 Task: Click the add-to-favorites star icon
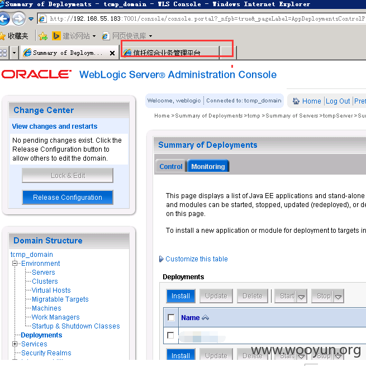43,36
